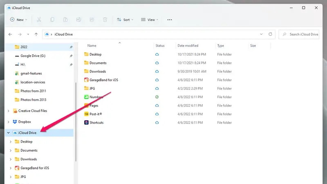Select iCloud Drive in navigation pane

[39, 132]
